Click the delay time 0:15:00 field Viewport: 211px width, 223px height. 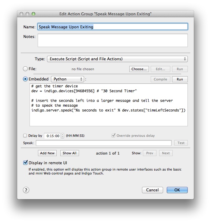52,136
